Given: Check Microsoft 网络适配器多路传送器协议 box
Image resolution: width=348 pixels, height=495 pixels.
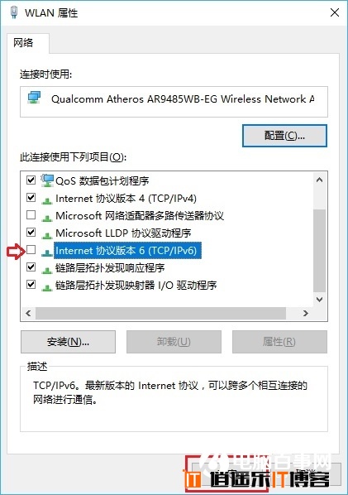Looking at the screenshot, I should click(x=31, y=215).
